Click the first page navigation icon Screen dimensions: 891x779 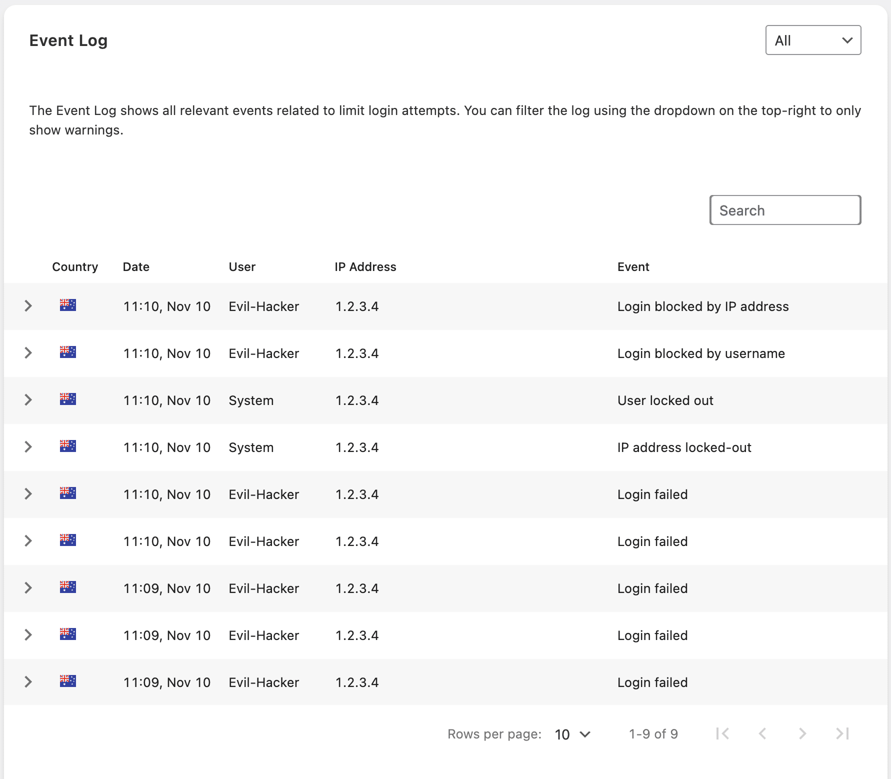(x=722, y=734)
